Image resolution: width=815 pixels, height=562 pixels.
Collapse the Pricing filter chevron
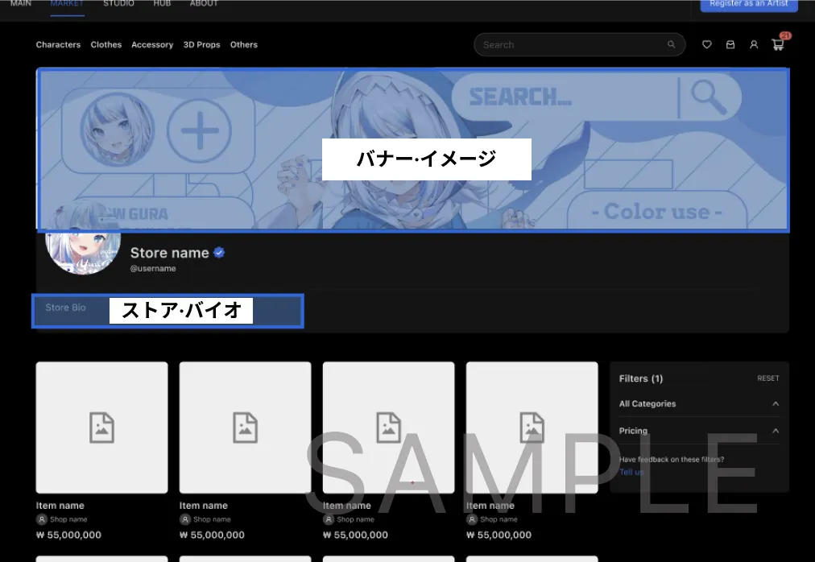pos(776,431)
